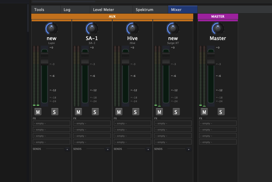
Task: Open last empty FX slot on Master channel
Action: [218, 142]
